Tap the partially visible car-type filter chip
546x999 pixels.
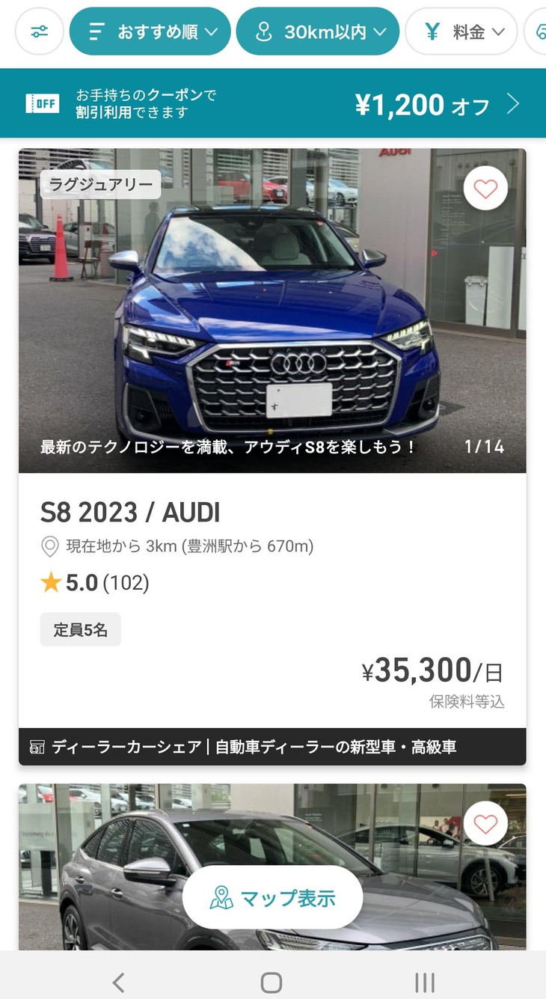pyautogui.click(x=536, y=31)
